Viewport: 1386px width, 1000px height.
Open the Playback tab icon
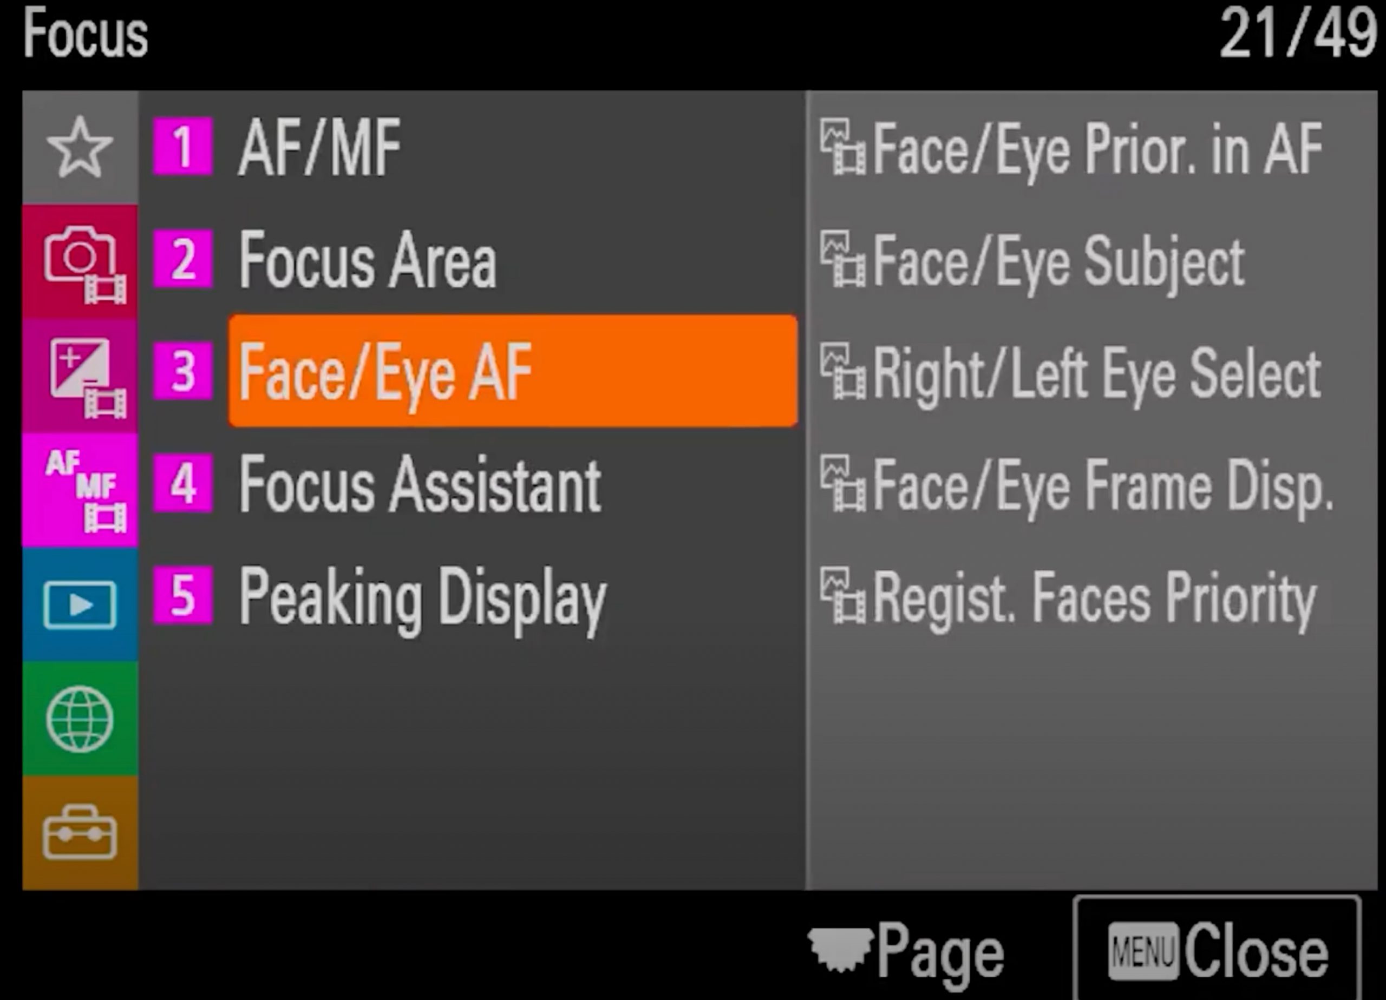pos(80,604)
